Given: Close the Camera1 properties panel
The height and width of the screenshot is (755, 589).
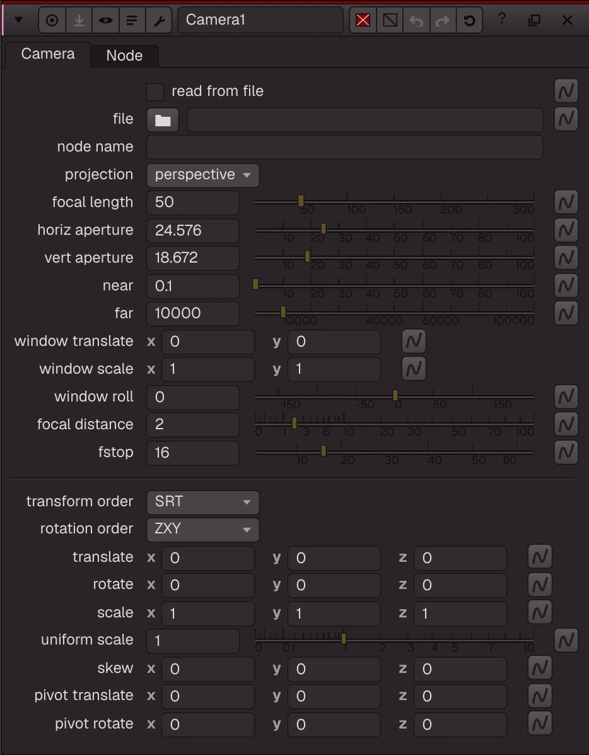Looking at the screenshot, I should (x=568, y=20).
